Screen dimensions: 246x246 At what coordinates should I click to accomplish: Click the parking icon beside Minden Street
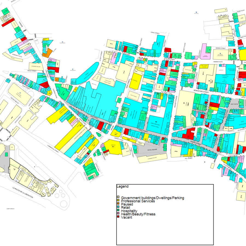pyautogui.click(x=220, y=53)
